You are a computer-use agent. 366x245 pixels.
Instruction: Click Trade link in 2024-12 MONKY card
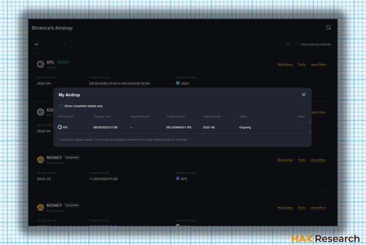point(301,160)
